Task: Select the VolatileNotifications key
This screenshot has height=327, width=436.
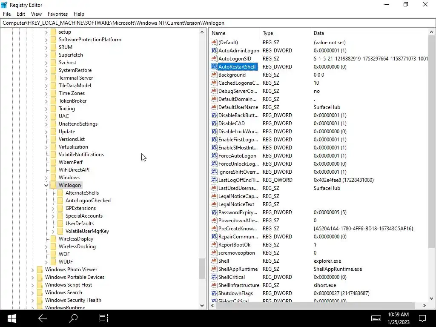Action: pyautogui.click(x=81, y=154)
